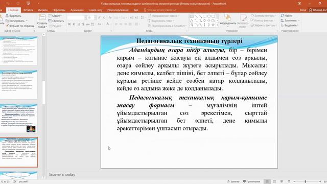Viewport: 327px width, 184px height.
Task: Click the font name input box
Action: pos(76,18)
